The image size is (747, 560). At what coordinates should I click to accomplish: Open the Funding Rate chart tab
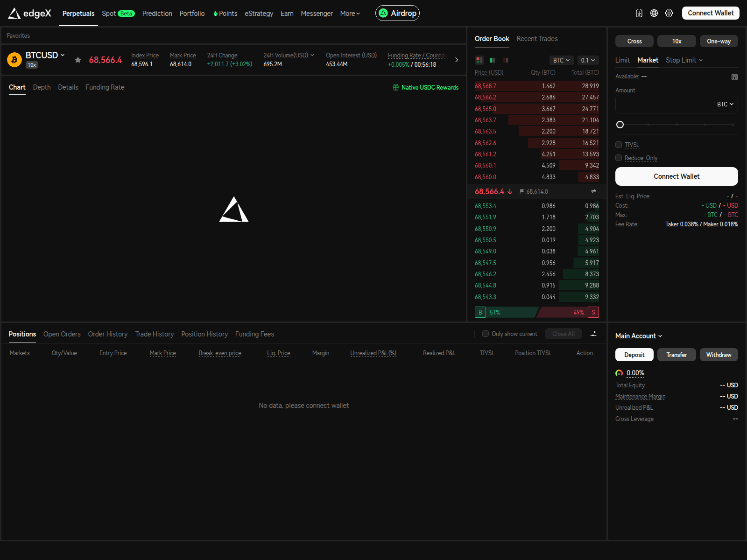[x=105, y=87]
